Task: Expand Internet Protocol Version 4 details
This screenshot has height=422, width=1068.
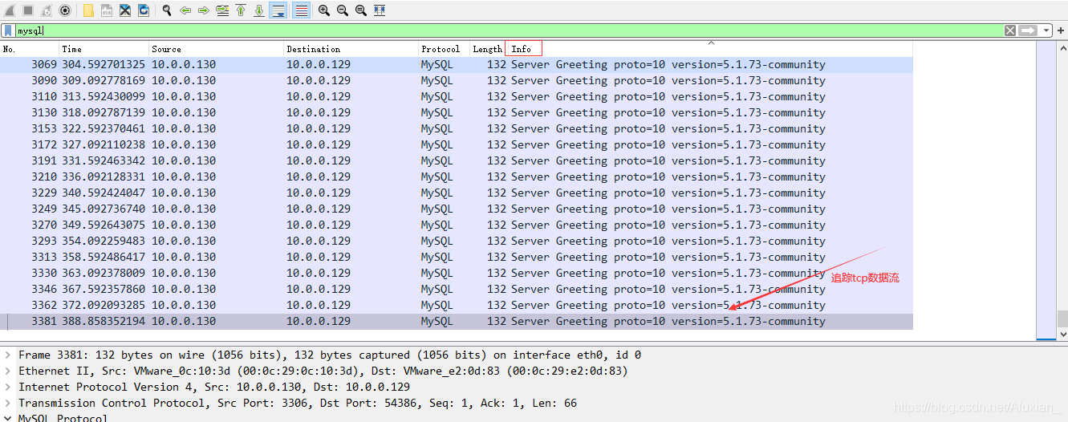Action: click(8, 387)
